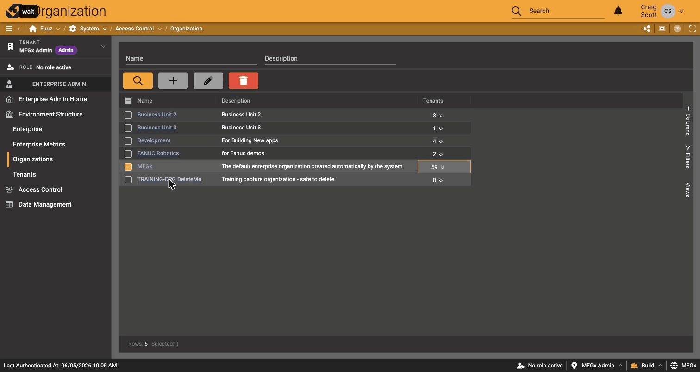Expand tenants for TRAINING-ORG DeleteMe row
The image size is (700, 372).
(441, 180)
